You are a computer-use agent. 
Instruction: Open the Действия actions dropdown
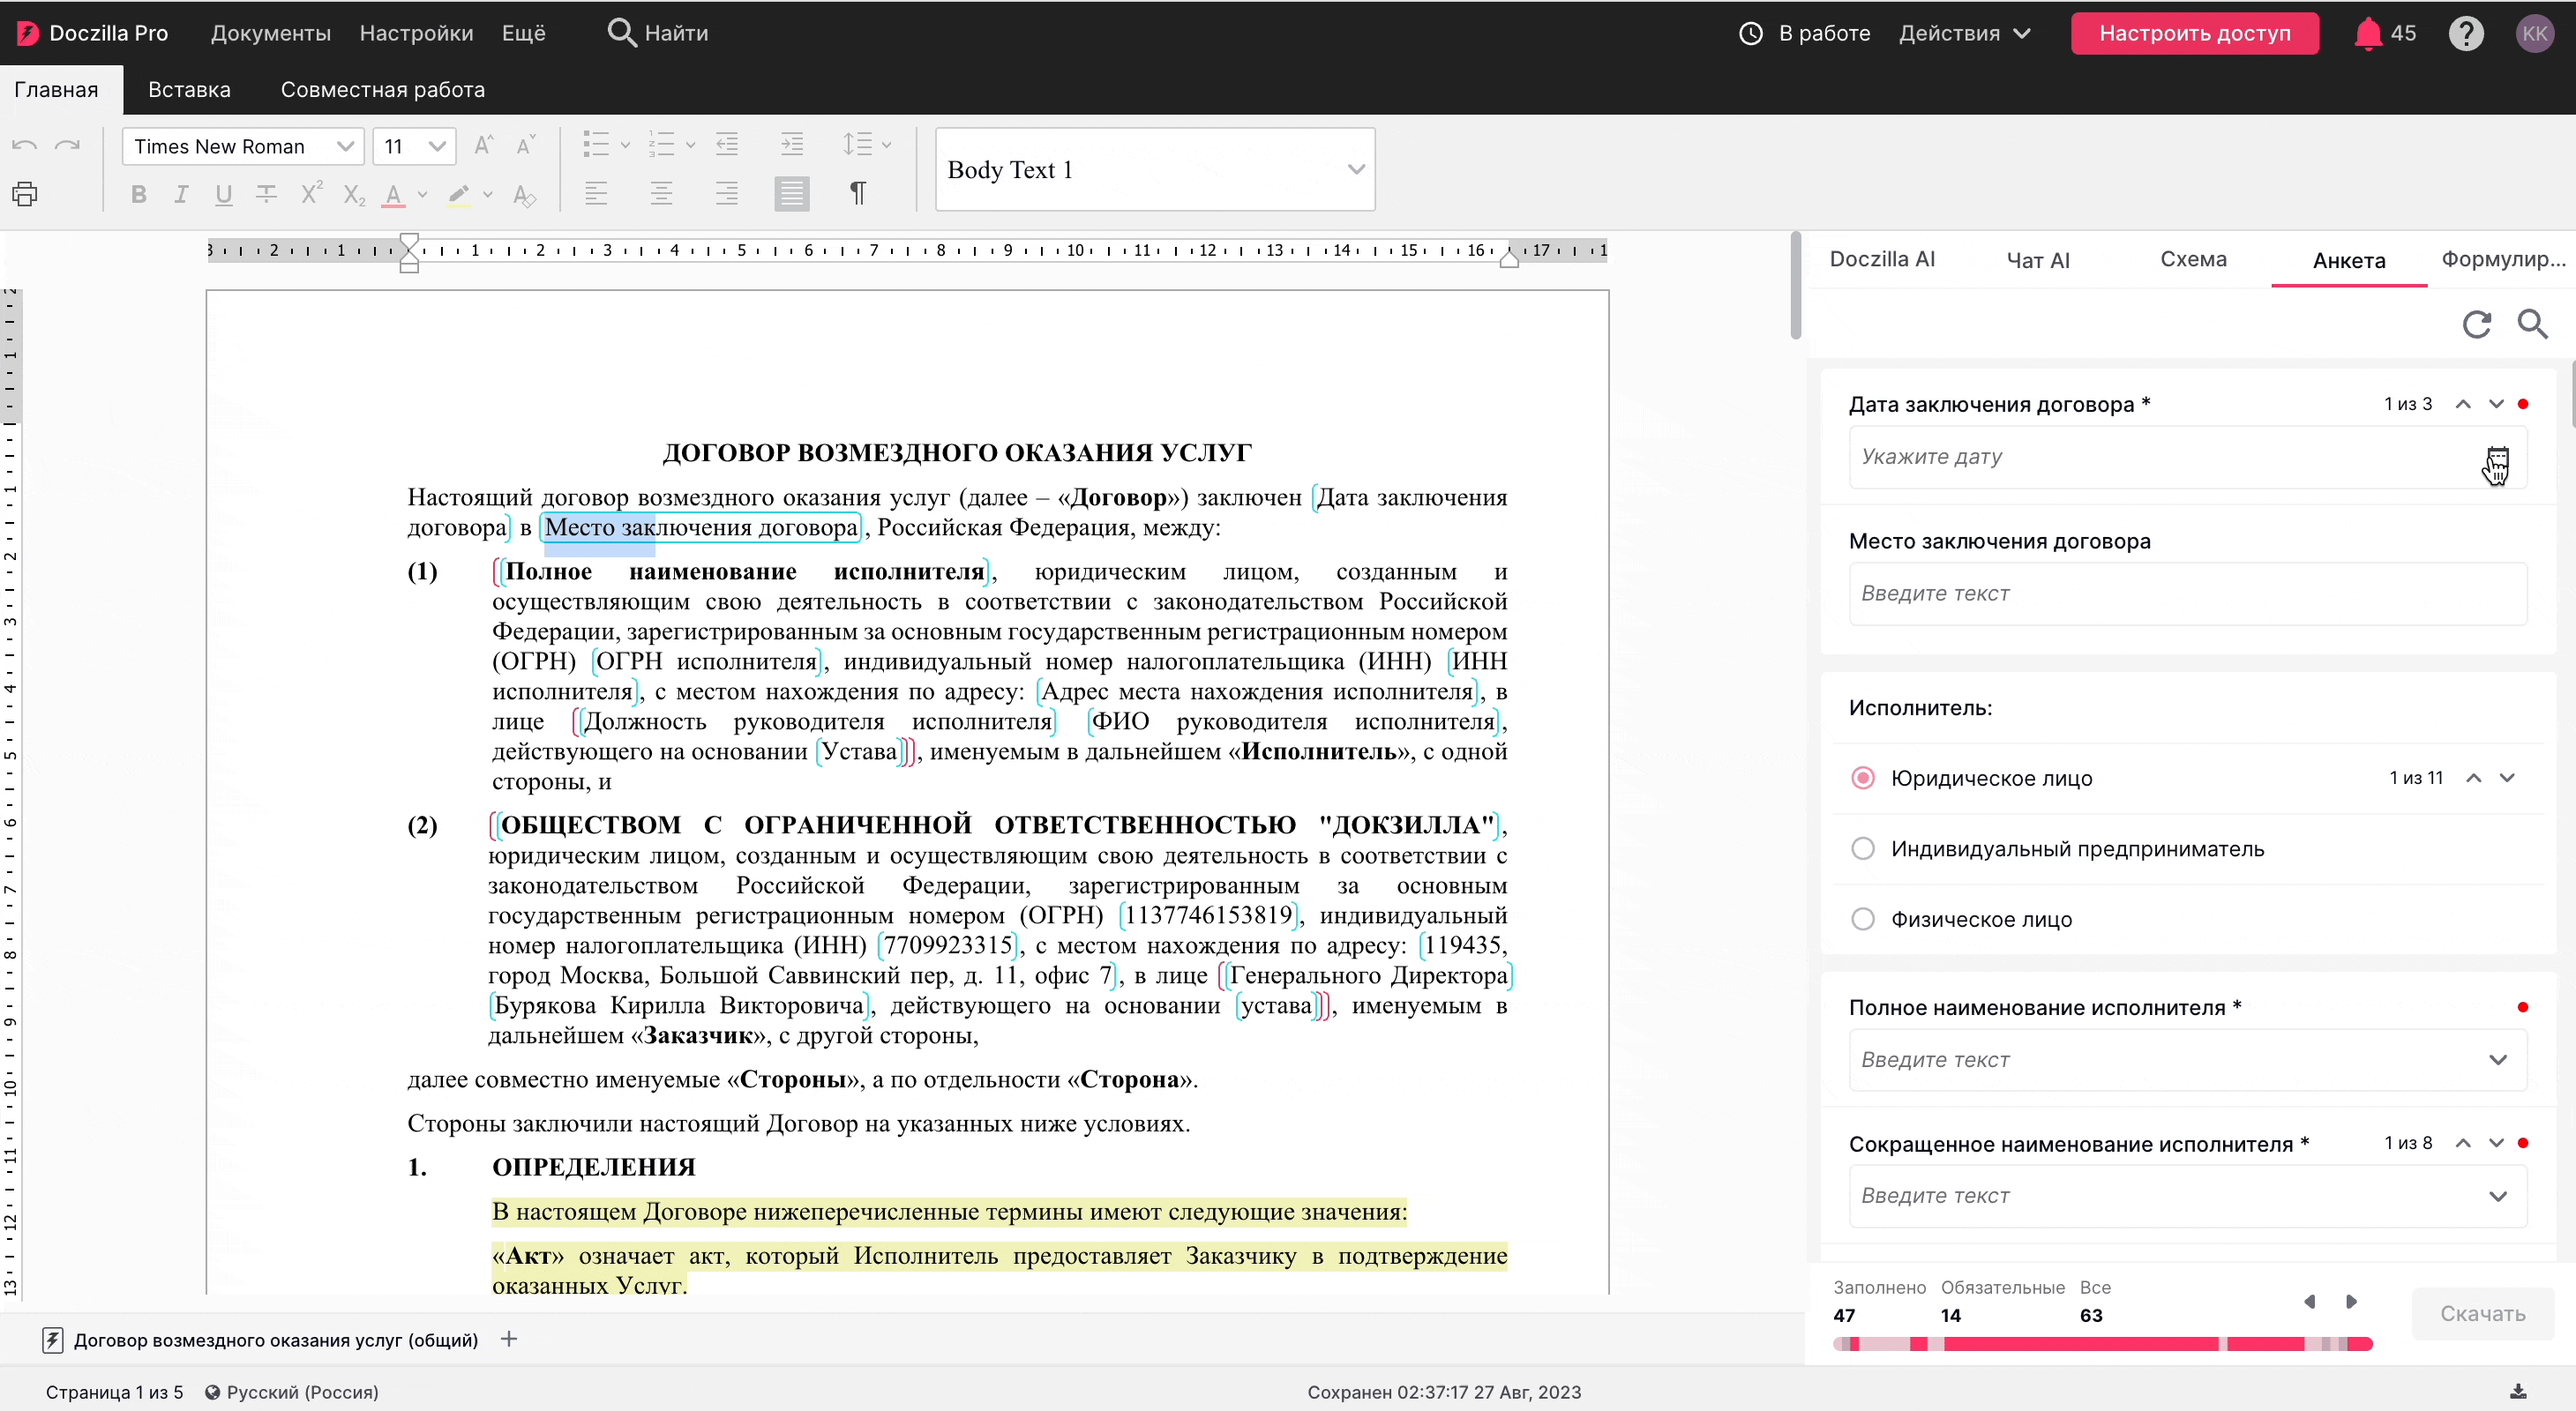(x=1964, y=33)
